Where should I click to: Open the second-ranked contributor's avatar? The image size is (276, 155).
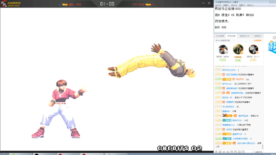pos(223,49)
